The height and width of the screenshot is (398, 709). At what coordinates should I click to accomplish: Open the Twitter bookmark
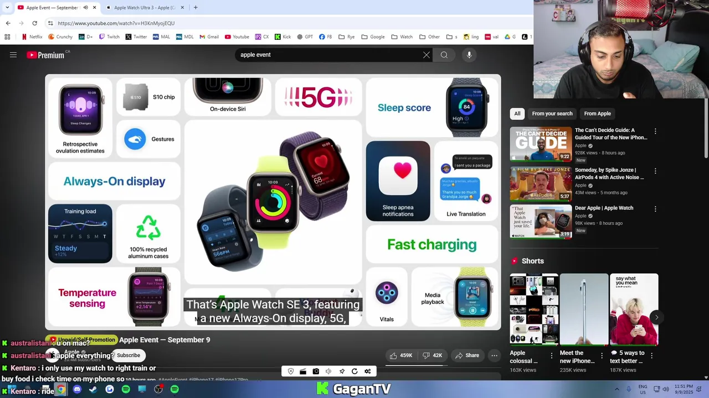136,37
